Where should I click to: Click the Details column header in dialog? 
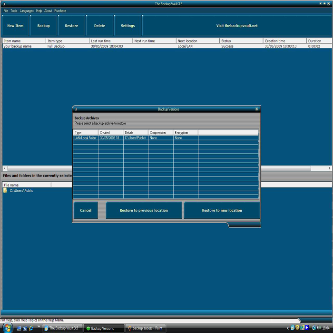pyautogui.click(x=136, y=133)
